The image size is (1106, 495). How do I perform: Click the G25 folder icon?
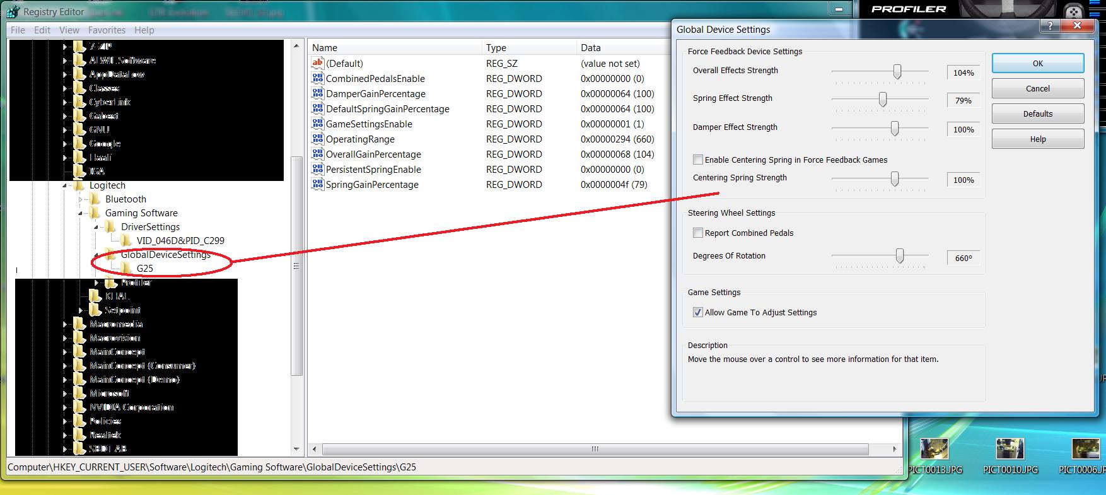tap(127, 269)
